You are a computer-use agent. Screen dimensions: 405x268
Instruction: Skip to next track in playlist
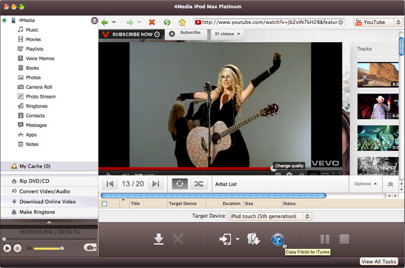tap(155, 183)
